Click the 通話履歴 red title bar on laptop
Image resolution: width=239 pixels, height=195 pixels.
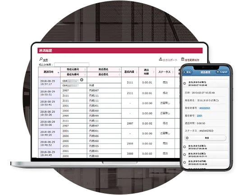pos(120,51)
